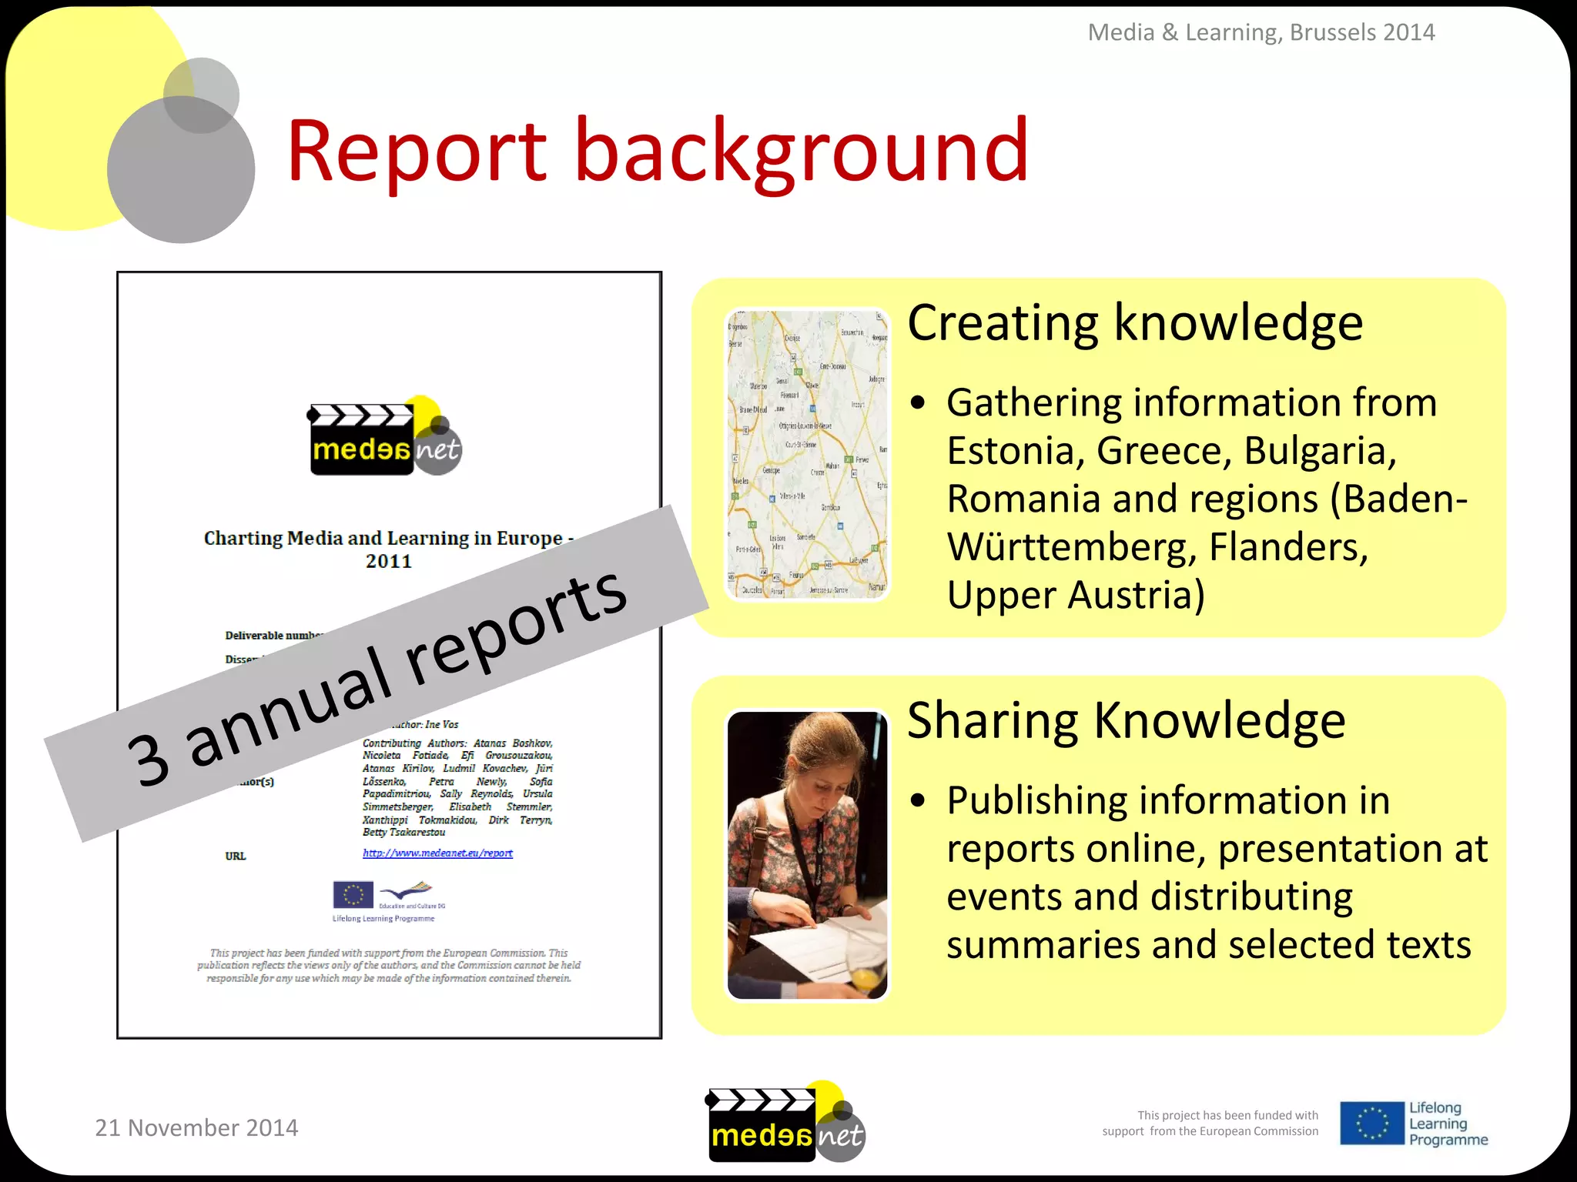Click the Education and Culture DG logo
The image size is (1577, 1182).
(413, 897)
